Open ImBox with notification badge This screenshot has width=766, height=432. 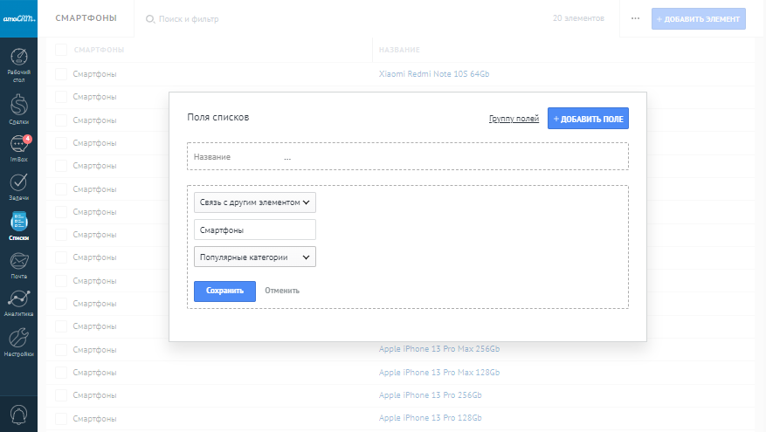point(18,146)
